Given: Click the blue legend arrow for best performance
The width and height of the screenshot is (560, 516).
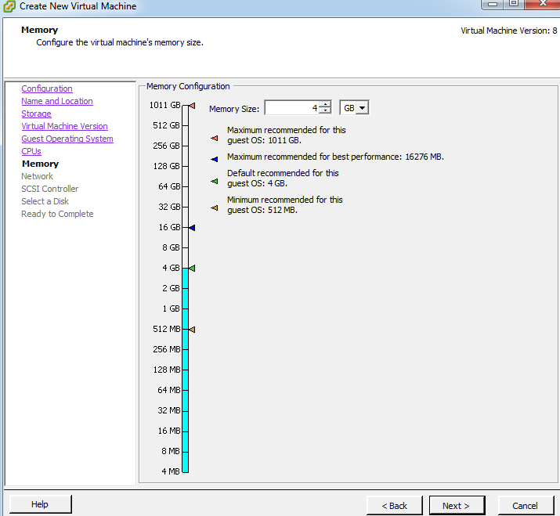Looking at the screenshot, I should coord(215,159).
